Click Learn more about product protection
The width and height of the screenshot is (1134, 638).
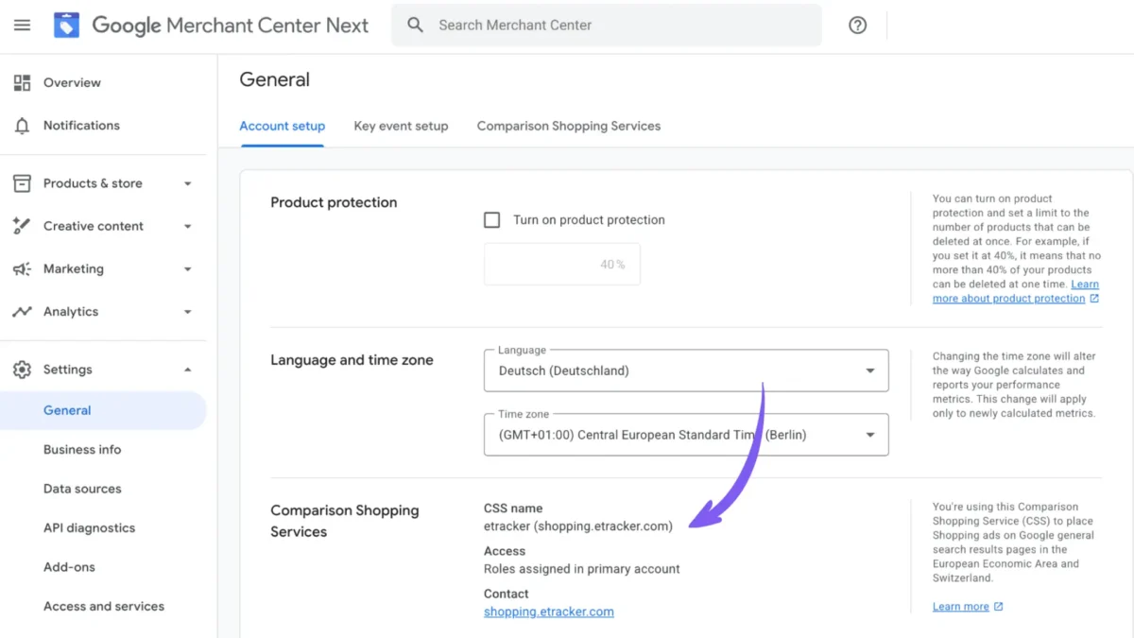coord(1011,298)
